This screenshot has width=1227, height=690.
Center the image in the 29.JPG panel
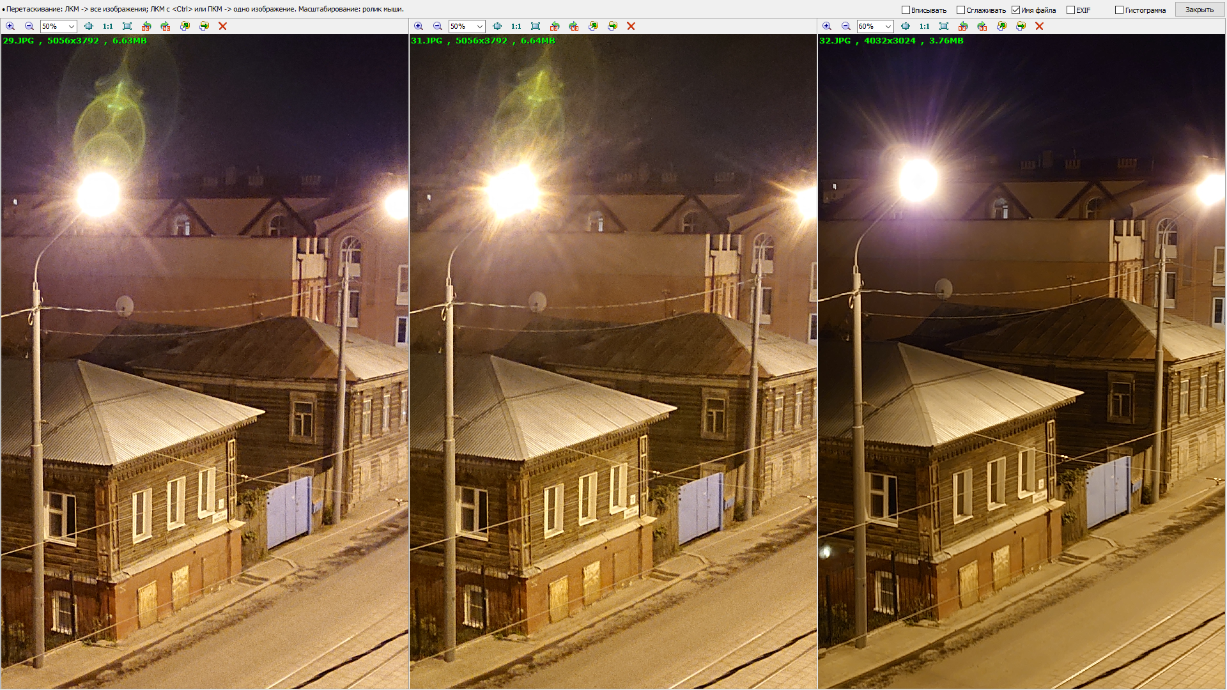89,26
